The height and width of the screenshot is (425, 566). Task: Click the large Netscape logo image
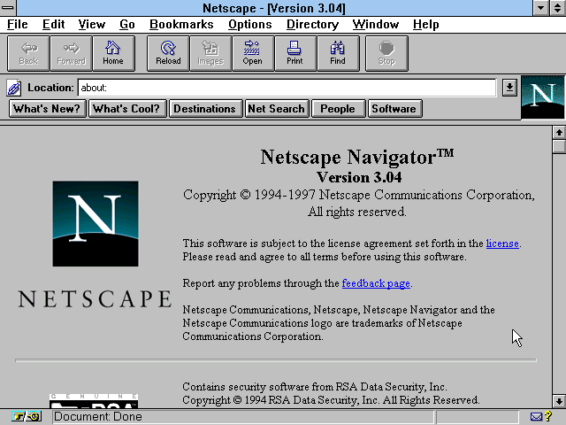pos(96,224)
